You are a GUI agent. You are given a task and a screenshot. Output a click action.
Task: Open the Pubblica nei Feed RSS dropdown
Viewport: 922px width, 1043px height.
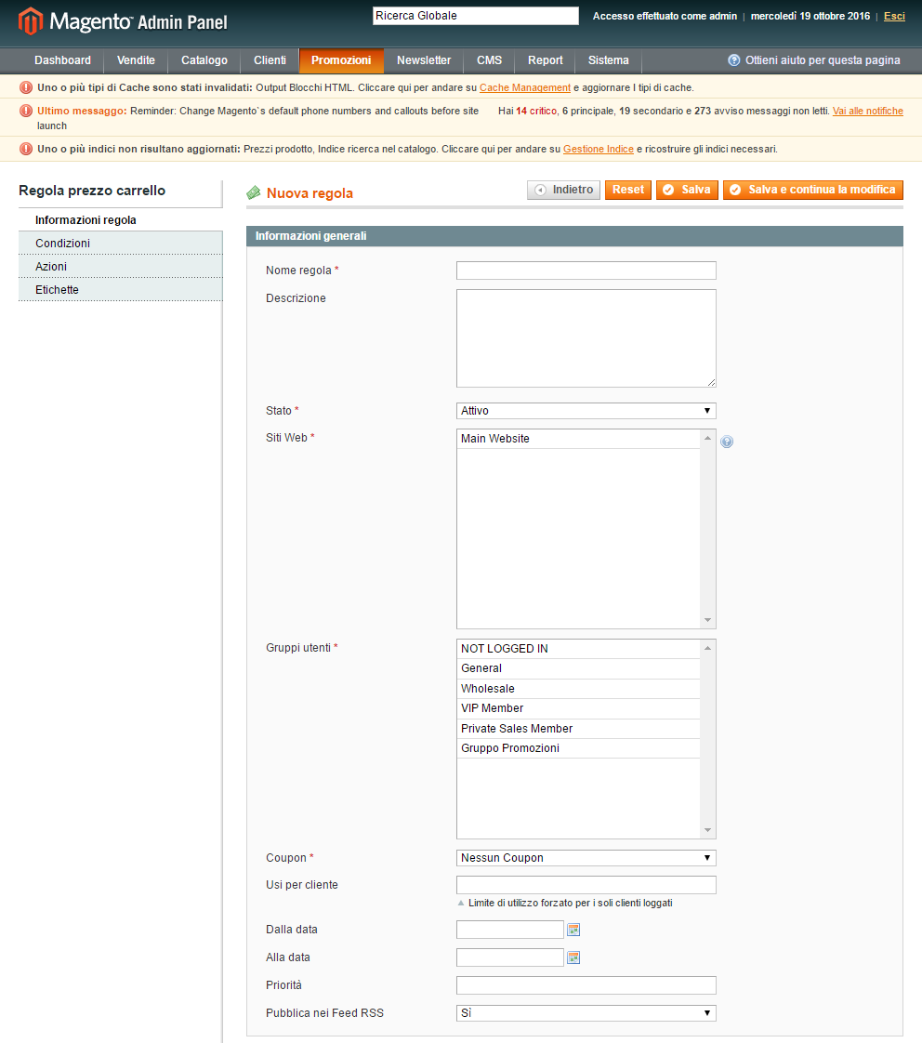coord(586,1013)
